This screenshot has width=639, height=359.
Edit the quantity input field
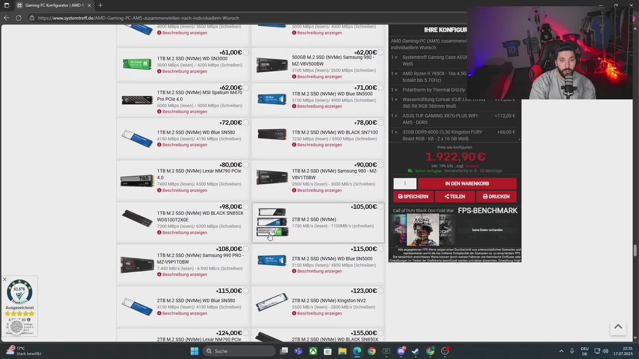405,183
